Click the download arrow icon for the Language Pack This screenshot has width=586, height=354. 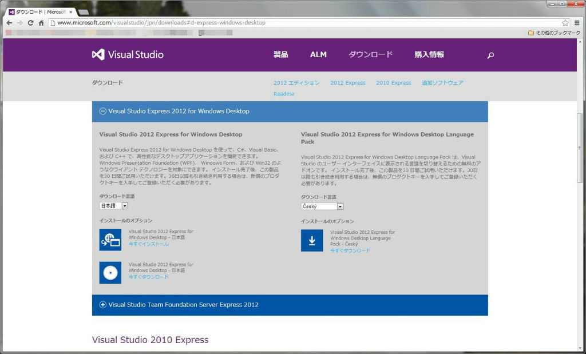(312, 240)
